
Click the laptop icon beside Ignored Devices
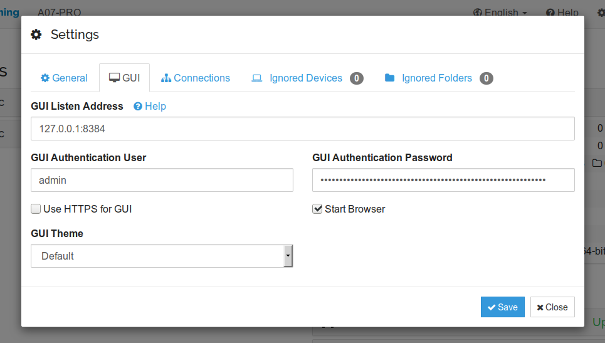click(x=256, y=78)
